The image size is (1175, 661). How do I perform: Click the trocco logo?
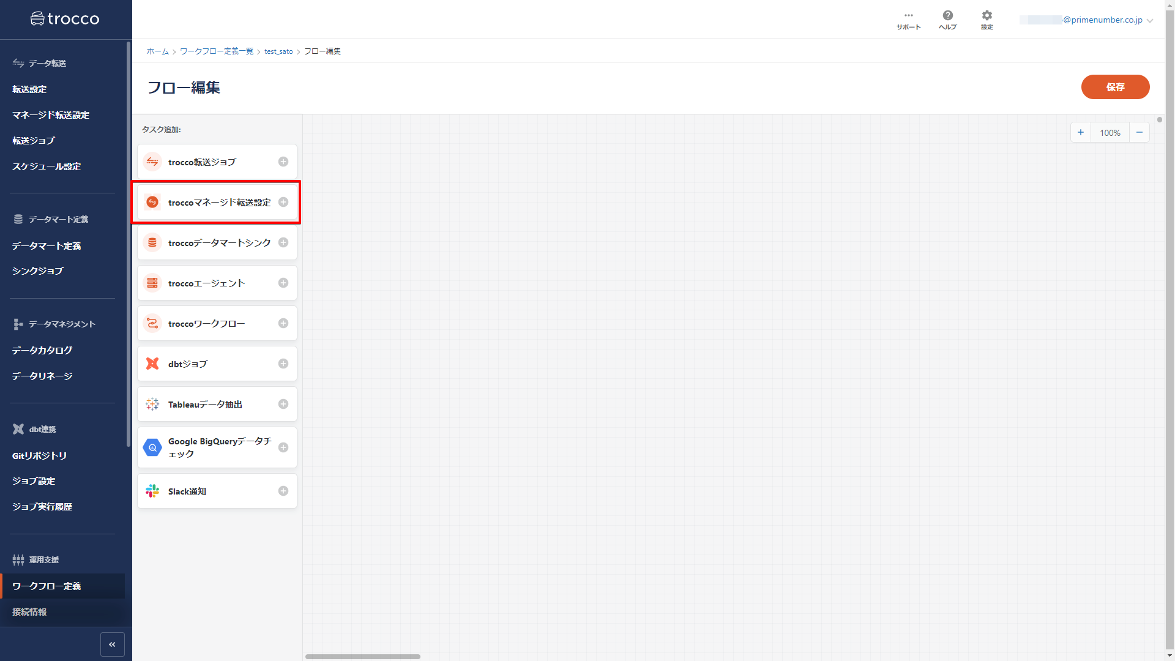tap(65, 19)
